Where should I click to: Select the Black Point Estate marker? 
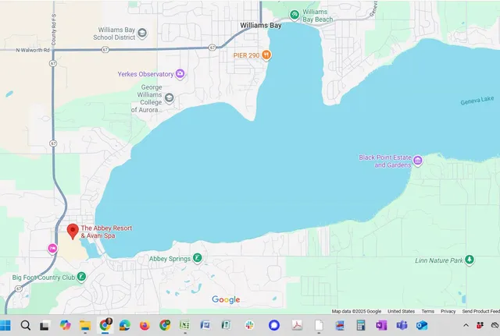(418, 161)
